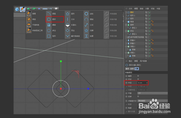Open the 查看 menu in object manager
Image resolution: width=181 pixels, height=118 pixels.
141,8
